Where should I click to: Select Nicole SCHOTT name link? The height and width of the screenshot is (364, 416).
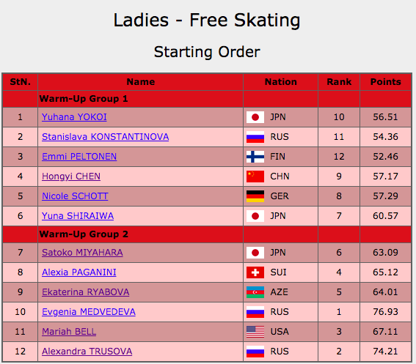click(75, 196)
